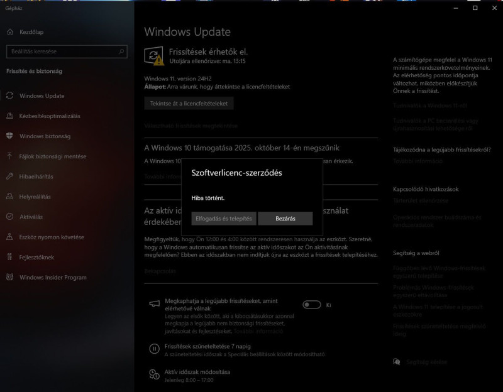Click Bekapcsolás link under active hours
The width and height of the screenshot is (503, 392).
pos(160,271)
